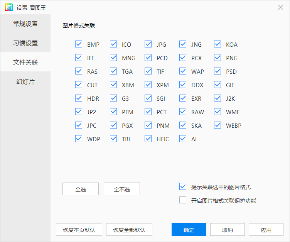The width and height of the screenshot is (290, 242).
Task: Toggle the CUT checkbox
Action: point(79,85)
